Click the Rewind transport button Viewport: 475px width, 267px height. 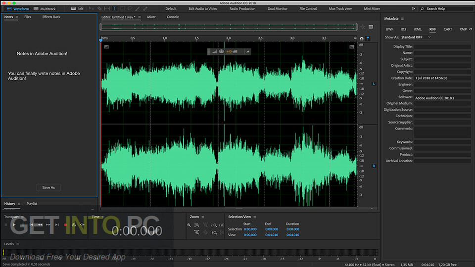pyautogui.click(x=40, y=225)
